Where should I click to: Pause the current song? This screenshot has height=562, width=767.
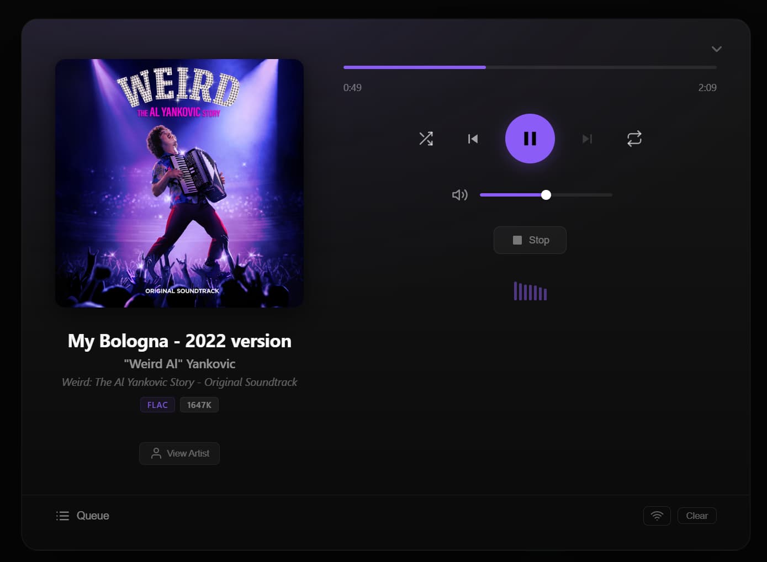coord(530,139)
